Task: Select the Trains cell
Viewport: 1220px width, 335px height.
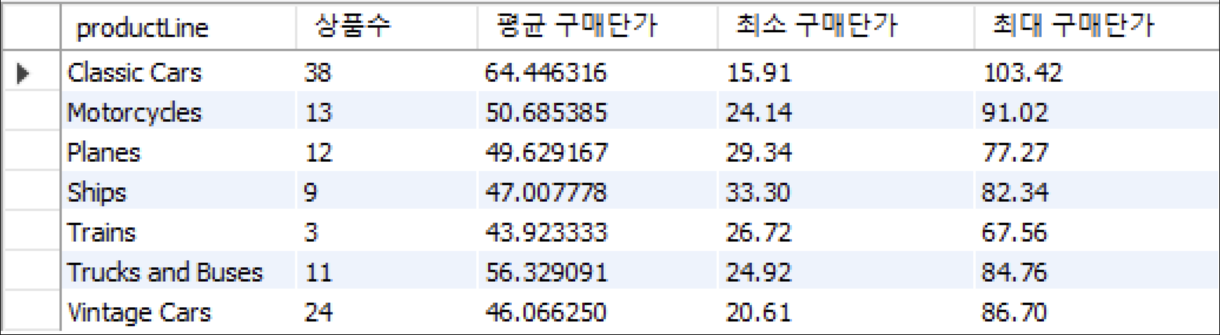Action: click(x=178, y=232)
